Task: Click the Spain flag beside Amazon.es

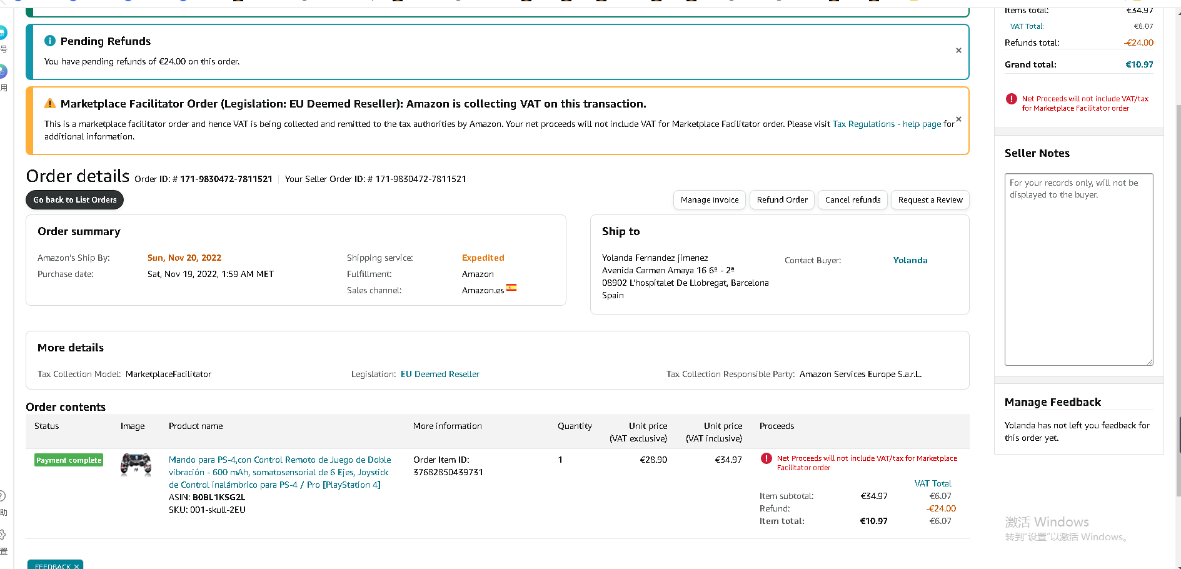Action: click(x=511, y=288)
